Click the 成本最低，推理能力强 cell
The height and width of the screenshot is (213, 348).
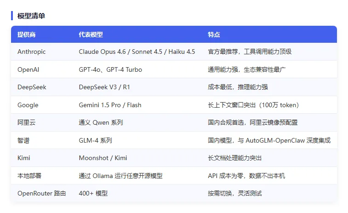(x=238, y=87)
